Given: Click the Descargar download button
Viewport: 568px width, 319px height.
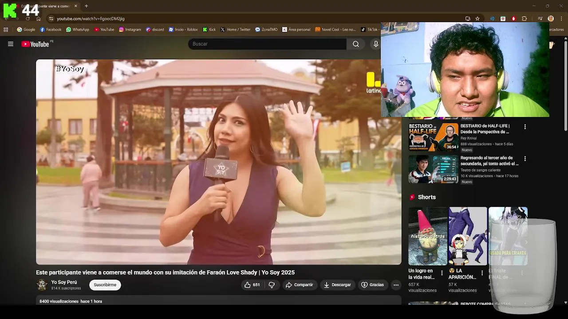Looking at the screenshot, I should [x=337, y=285].
